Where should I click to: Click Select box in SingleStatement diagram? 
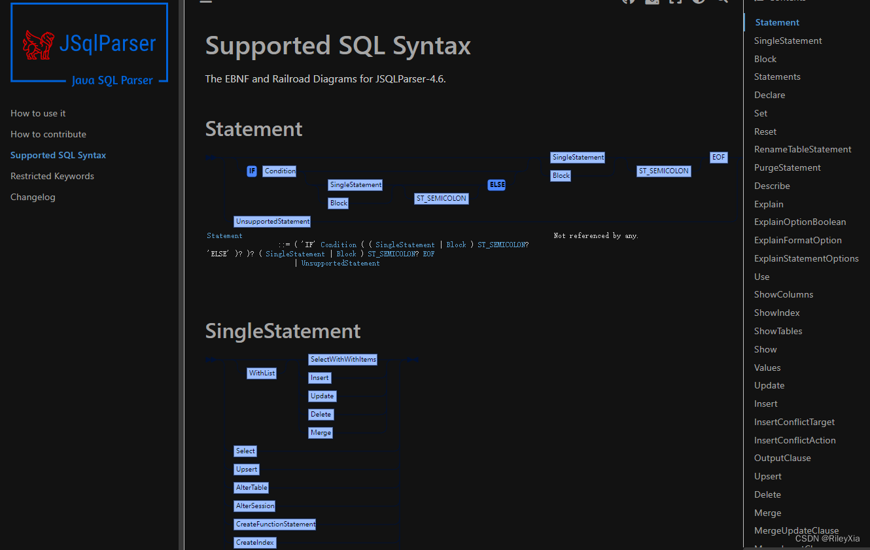(246, 451)
